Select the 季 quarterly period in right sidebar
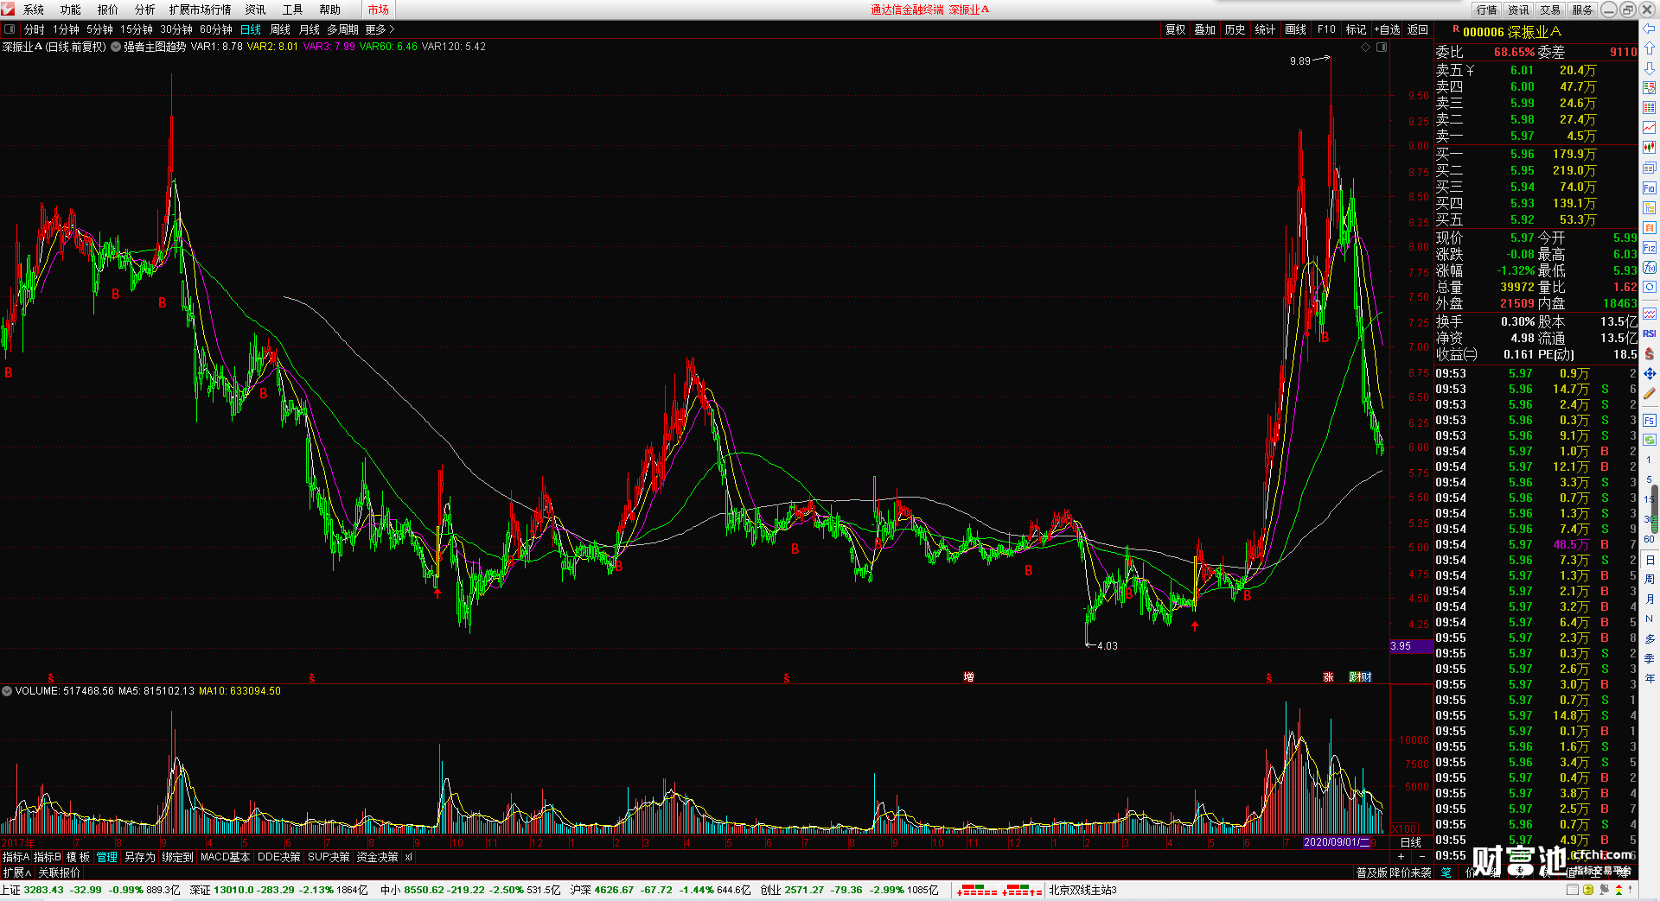 (1649, 658)
